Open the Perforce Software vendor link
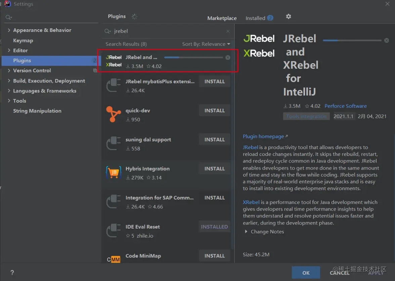The width and height of the screenshot is (395, 281). click(345, 106)
